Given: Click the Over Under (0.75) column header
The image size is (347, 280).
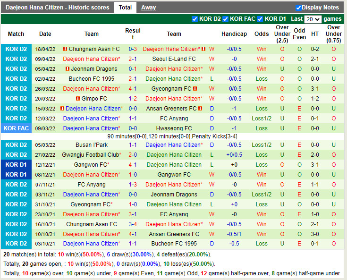Looking at the screenshot, I should click(333, 34).
